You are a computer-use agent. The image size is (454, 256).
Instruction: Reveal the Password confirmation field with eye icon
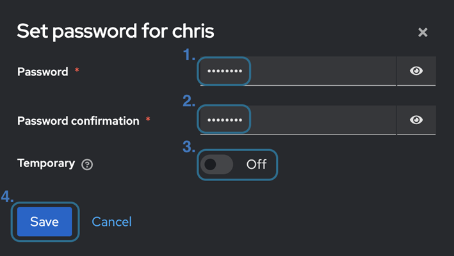[x=416, y=120]
